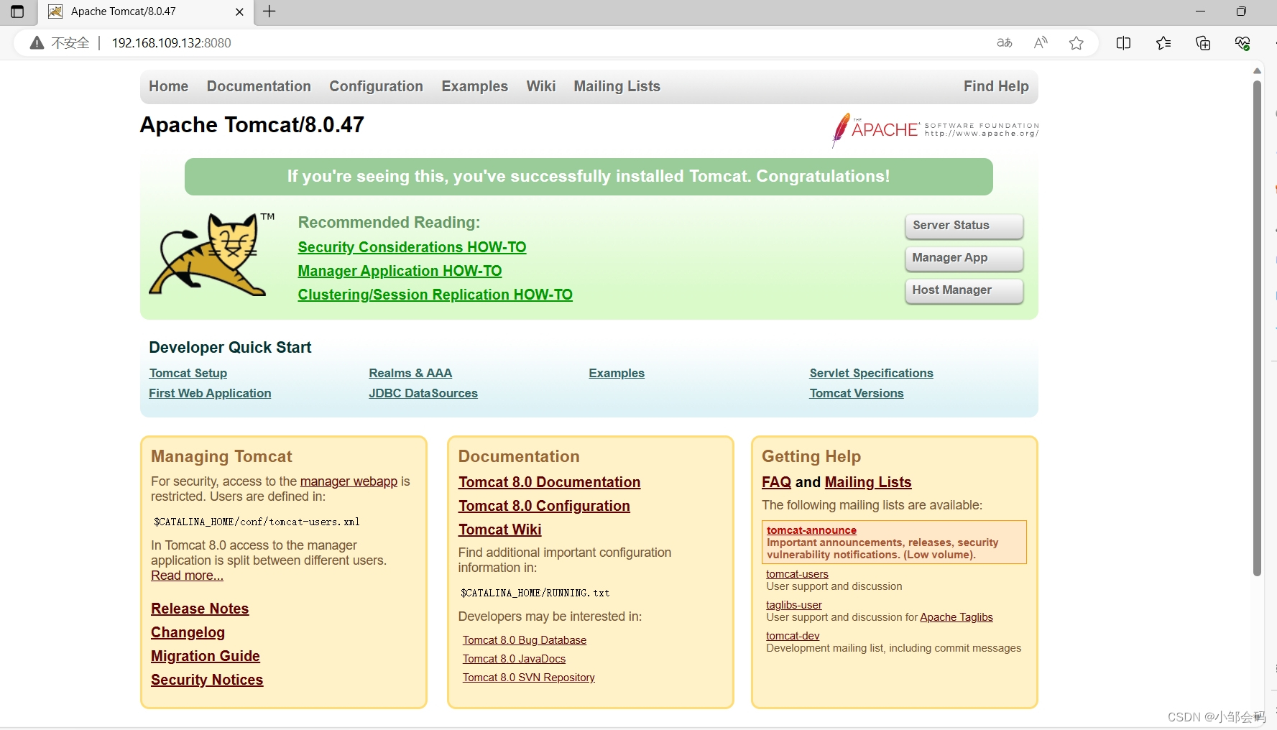The height and width of the screenshot is (730, 1277).
Task: Open Security Considerations HOW-TO link
Action: coord(412,247)
